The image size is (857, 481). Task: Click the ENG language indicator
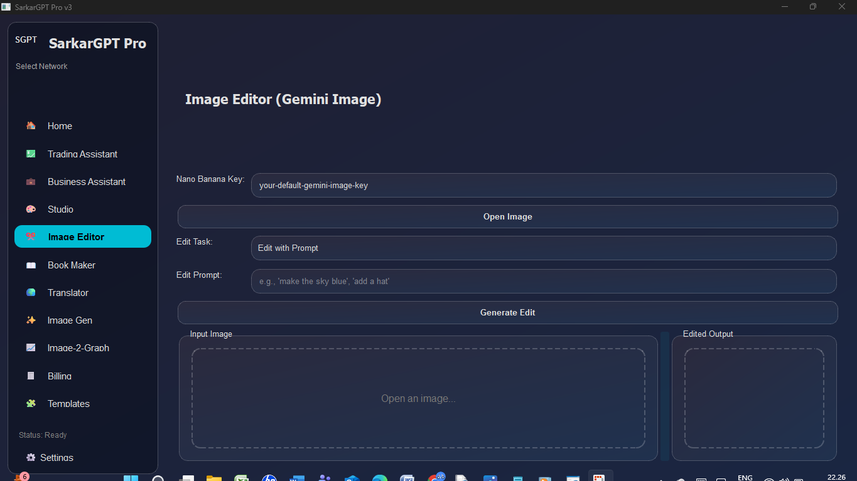[x=745, y=478]
